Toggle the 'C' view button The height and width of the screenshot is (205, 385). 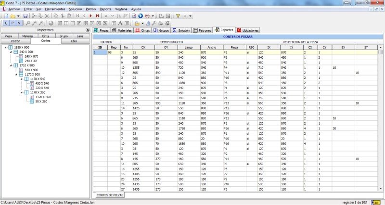(6, 23)
